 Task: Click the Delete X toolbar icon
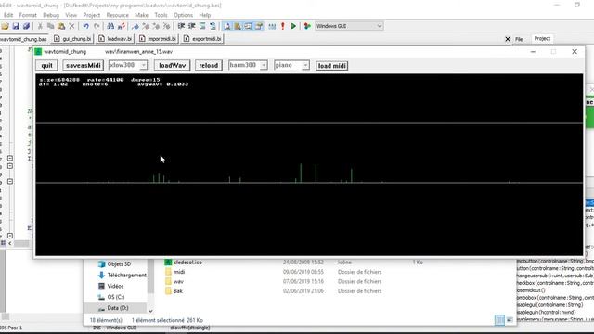(x=71, y=26)
